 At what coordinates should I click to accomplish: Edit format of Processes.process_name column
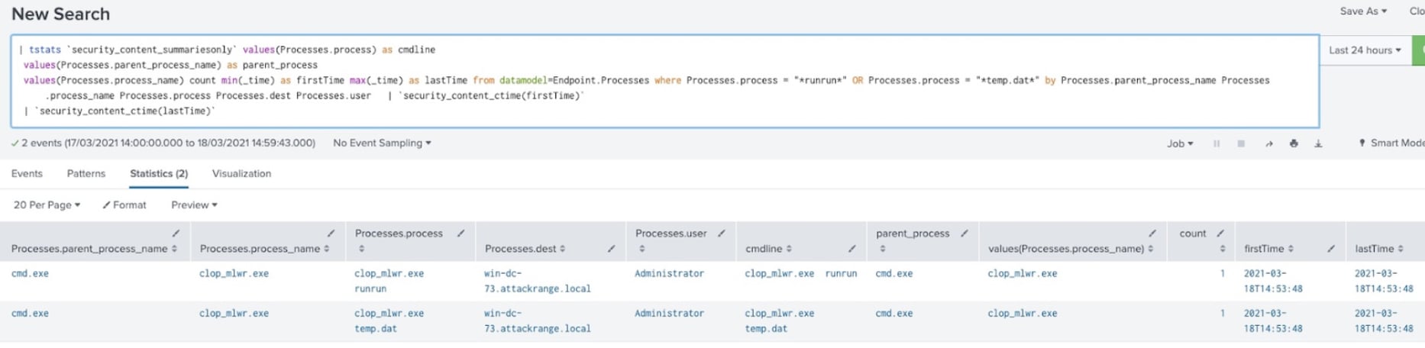(331, 234)
